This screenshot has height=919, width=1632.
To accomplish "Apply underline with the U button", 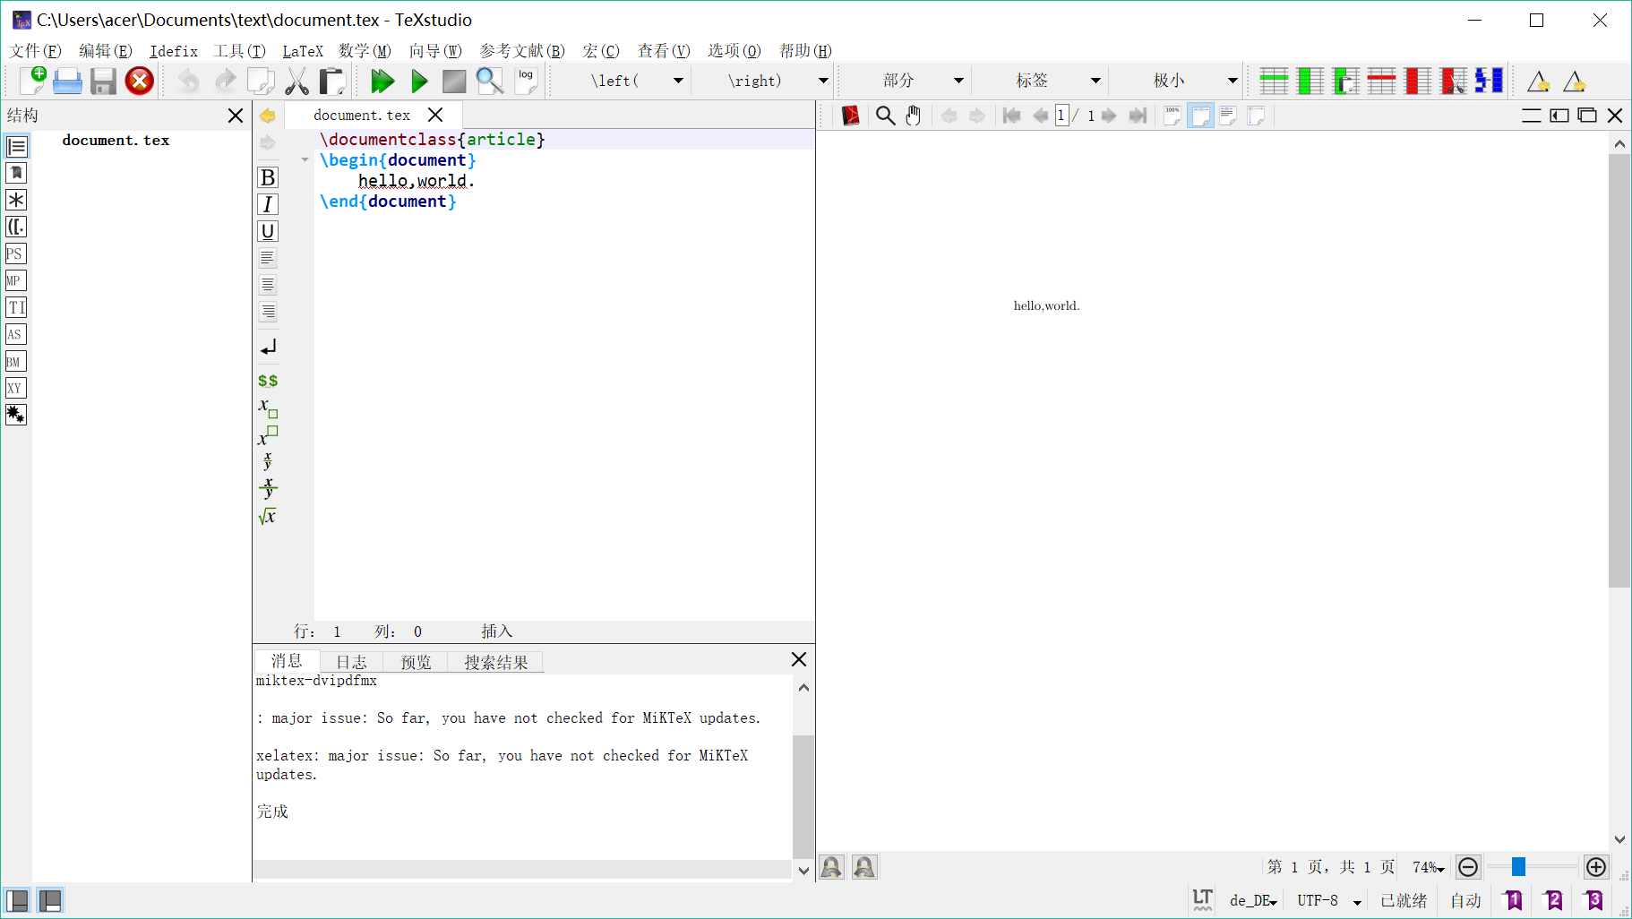I will tap(268, 231).
